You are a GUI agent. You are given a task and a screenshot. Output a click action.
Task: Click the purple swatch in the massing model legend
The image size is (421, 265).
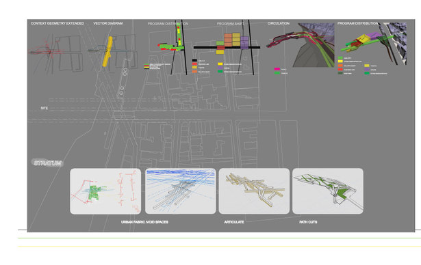(367, 70)
